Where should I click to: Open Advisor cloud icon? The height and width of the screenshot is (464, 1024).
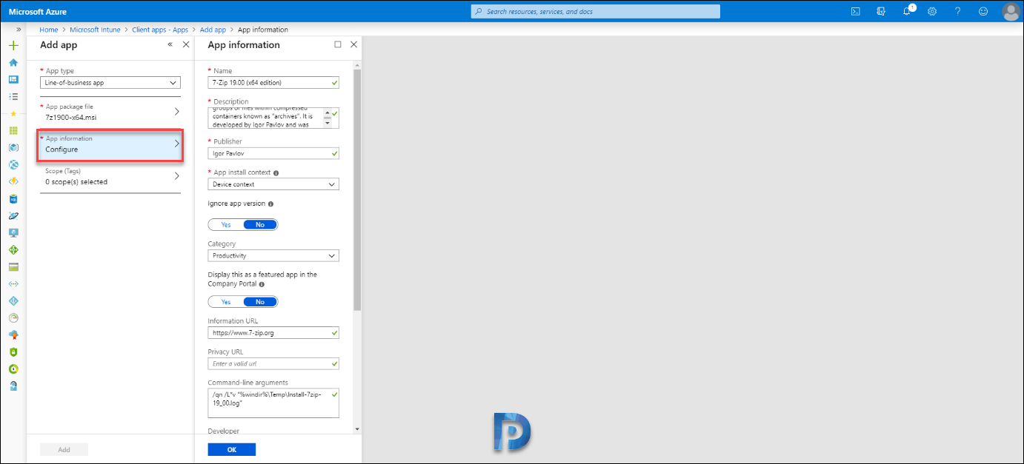pyautogui.click(x=13, y=334)
